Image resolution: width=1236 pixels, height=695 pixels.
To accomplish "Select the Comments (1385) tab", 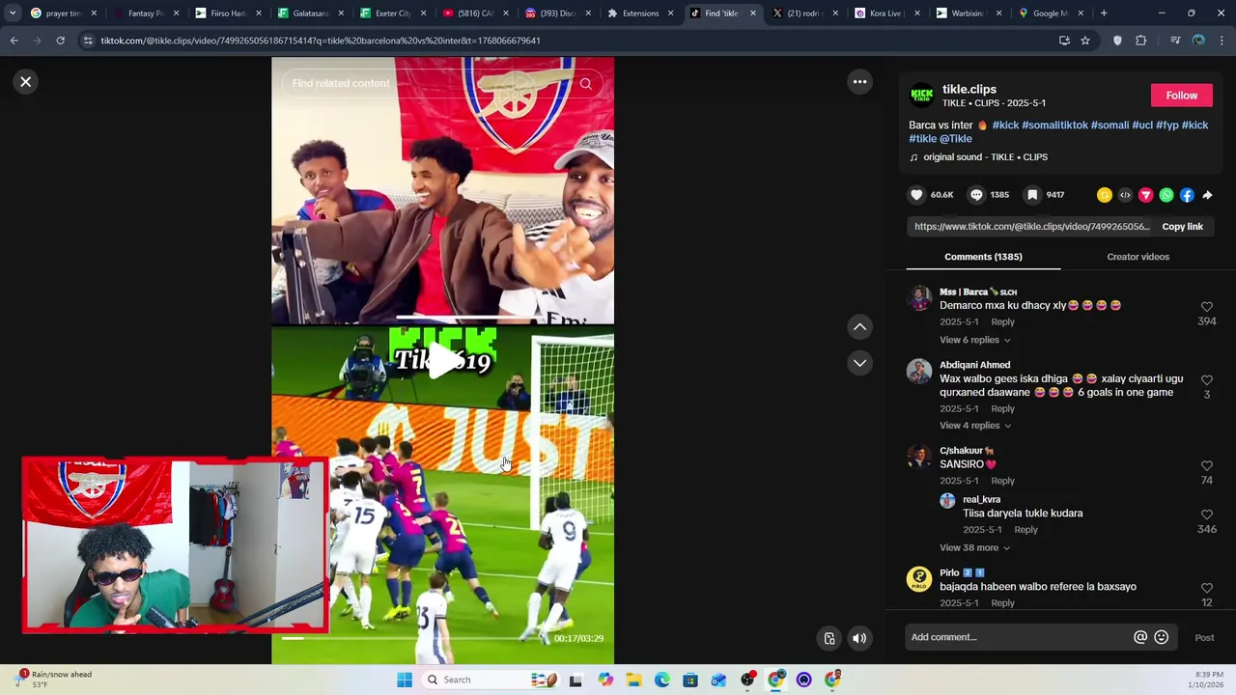I will [x=983, y=257].
